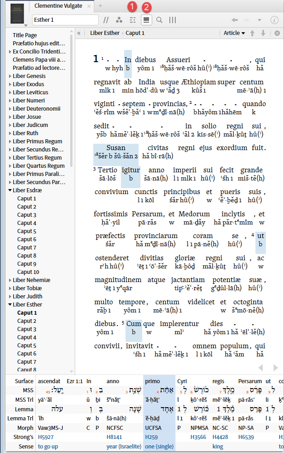Screen dimensions: 284x453
Task: Expand Liber Nehemiæ
Action: [10, 280]
